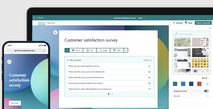Choose the dark black theme thumbnail
Screen dimensions: 213x109
tap(200, 53)
